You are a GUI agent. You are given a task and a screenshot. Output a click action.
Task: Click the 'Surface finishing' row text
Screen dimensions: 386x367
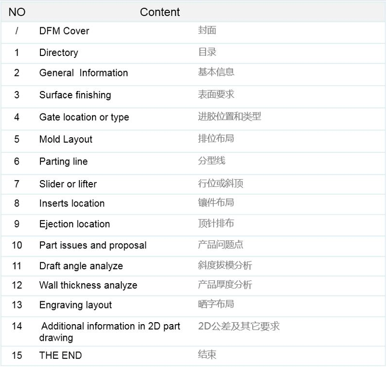pyautogui.click(x=75, y=95)
